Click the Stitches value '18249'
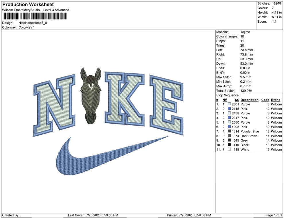Viewport: 284px width, 218px height. coord(276,3)
